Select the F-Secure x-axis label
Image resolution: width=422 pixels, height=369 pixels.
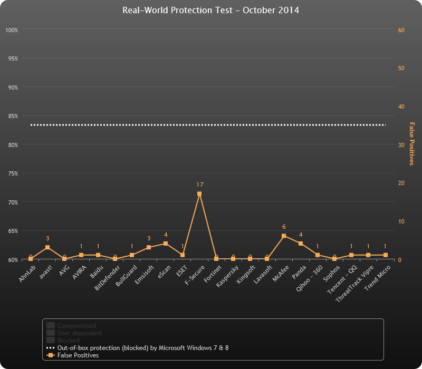point(195,275)
